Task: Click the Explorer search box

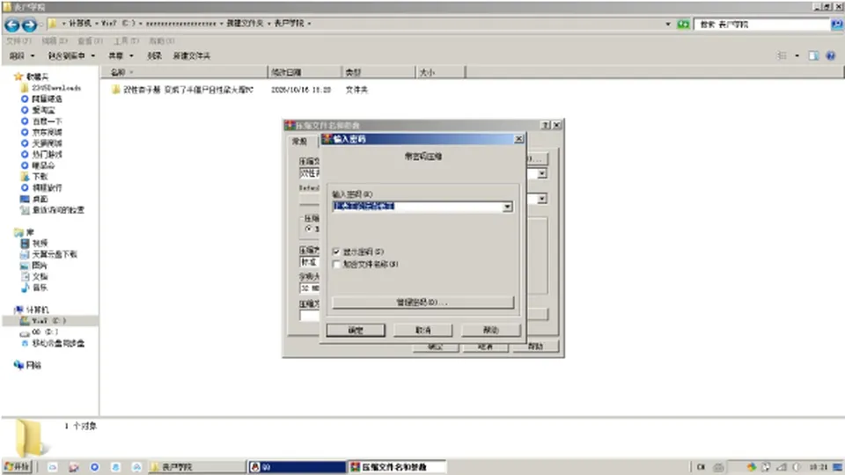Action: pos(762,25)
